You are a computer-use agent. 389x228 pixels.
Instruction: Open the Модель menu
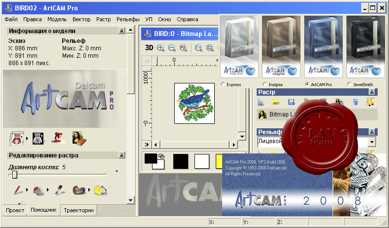[57, 19]
